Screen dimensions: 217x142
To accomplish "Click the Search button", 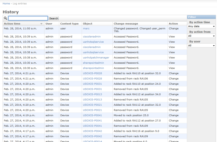I will [x=54, y=18].
